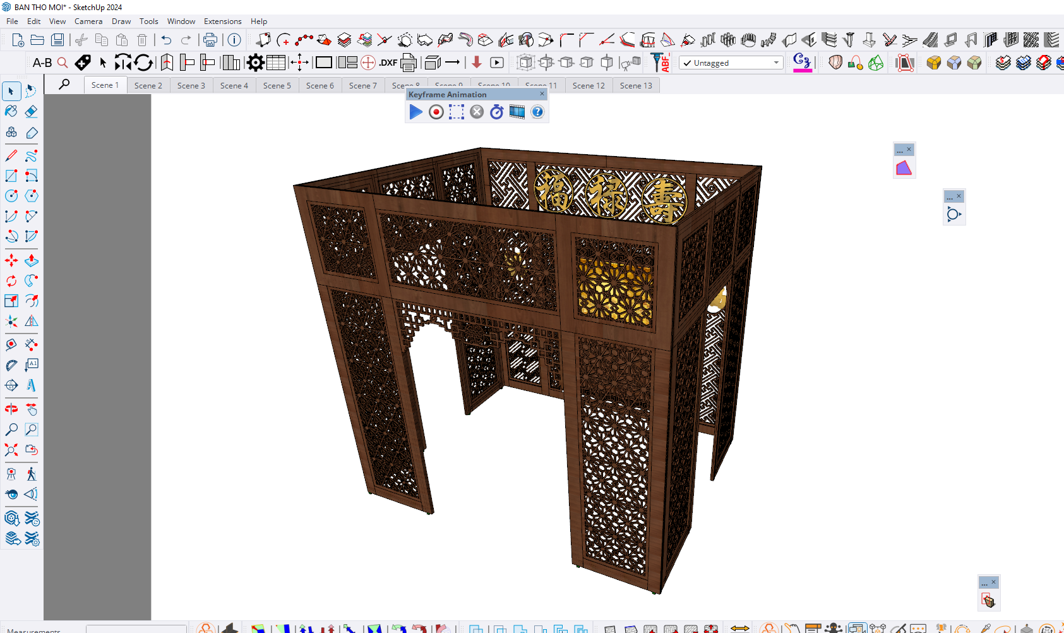Open Model Info from the toolbar
Image resolution: width=1064 pixels, height=633 pixels.
tap(234, 40)
